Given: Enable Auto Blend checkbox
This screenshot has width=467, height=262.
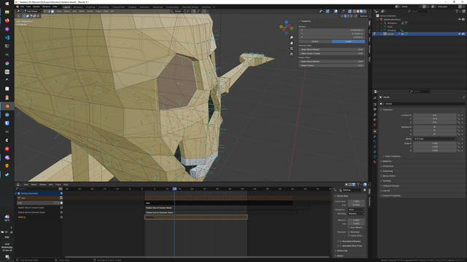Looking at the screenshot, I should 349,227.
